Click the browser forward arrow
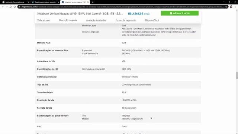Screen dimensions: 238x134 [7, 7]
